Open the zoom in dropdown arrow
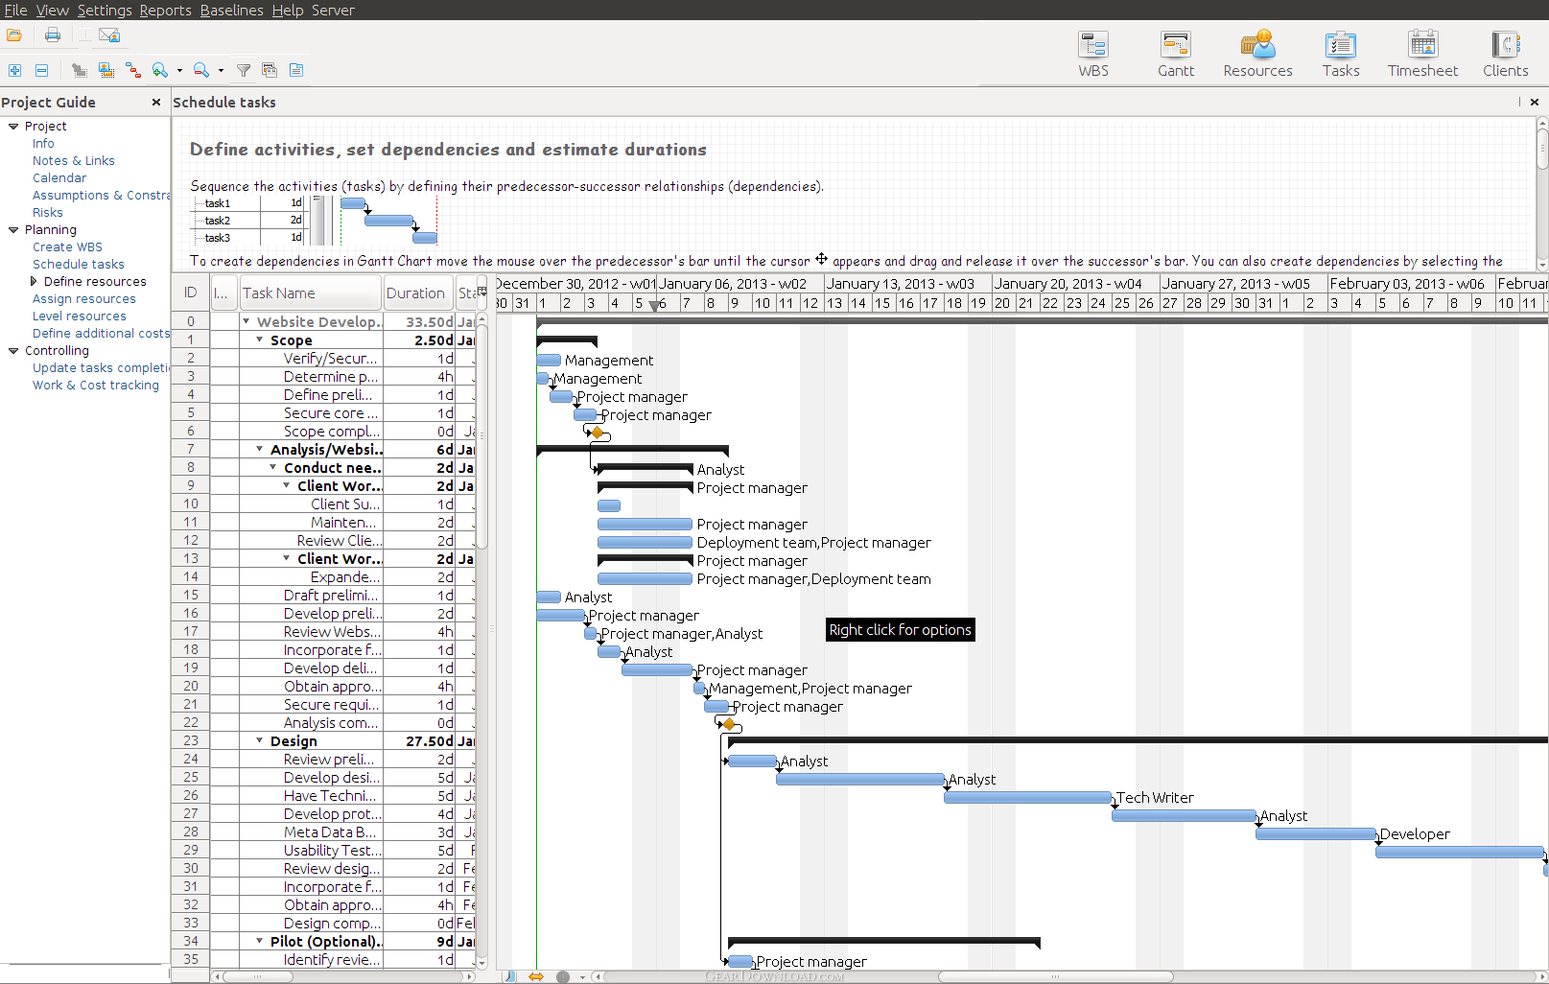The image size is (1549, 984). coord(179,70)
